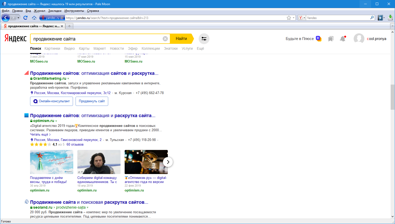
Task: Open Yandex search settings filter icon
Action: (204, 39)
